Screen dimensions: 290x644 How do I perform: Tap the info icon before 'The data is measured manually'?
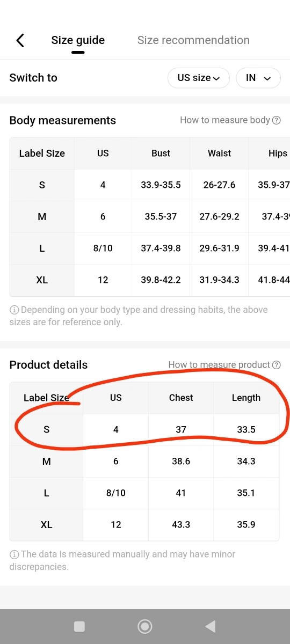coord(14,554)
